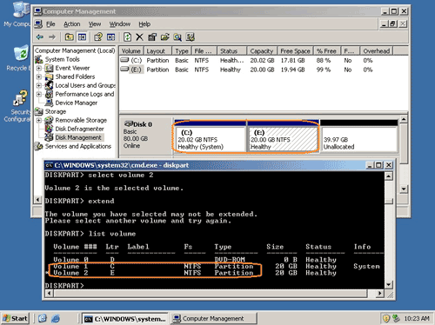Select the (E:) 20.00 GB partition block

pyautogui.click(x=283, y=136)
